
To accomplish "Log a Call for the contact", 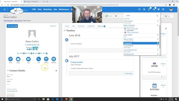I will click(39, 59).
